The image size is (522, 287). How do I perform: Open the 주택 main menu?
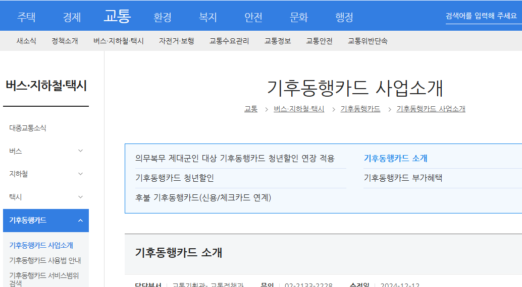[x=26, y=17]
